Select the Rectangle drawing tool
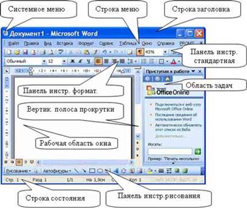This screenshot has width=247, height=208. [x=92, y=171]
